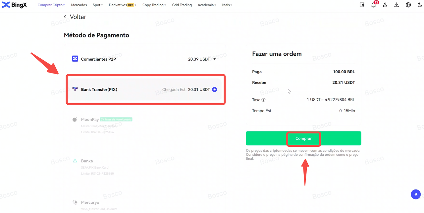Choose the MoonPay payment method
Image resolution: width=424 pixels, height=213 pixels.
[x=90, y=120]
